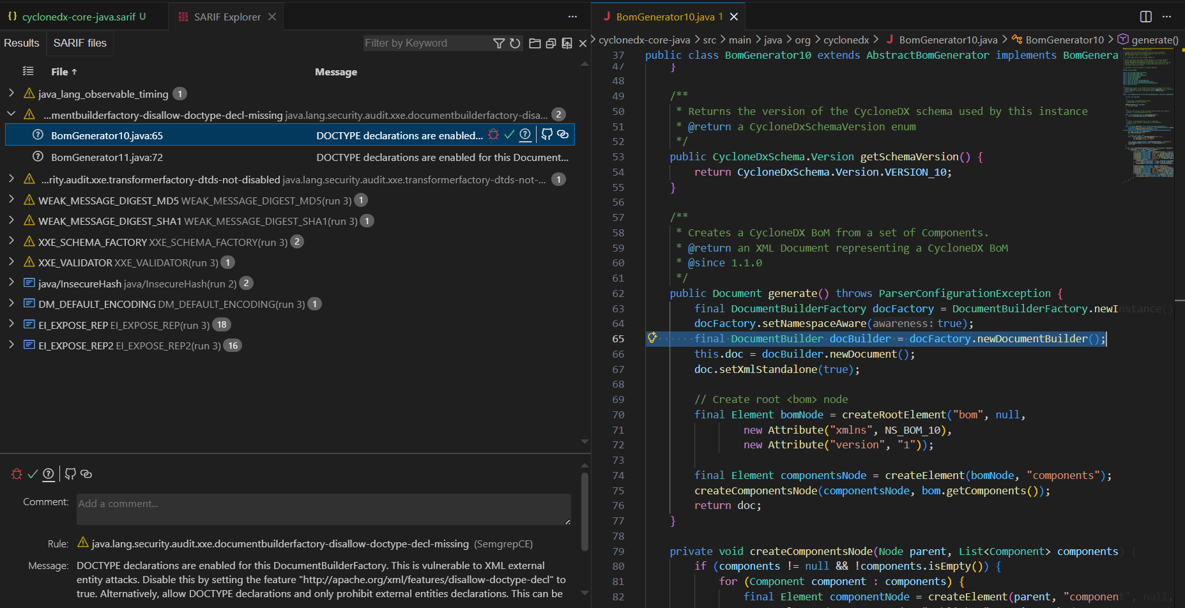The width and height of the screenshot is (1185, 608).
Task: Split the editor using the layout icon
Action: (1146, 17)
